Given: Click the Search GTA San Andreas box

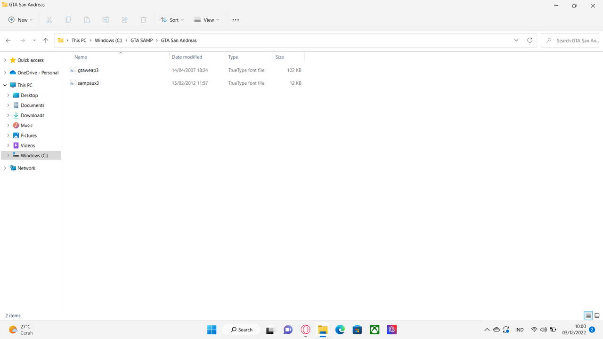Looking at the screenshot, I should coord(570,40).
